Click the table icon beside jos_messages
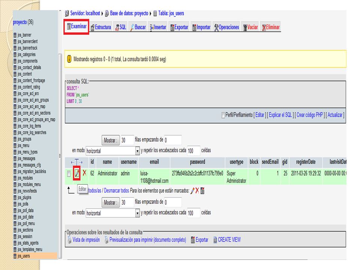This screenshot has height=270, width=360. pos(15,159)
